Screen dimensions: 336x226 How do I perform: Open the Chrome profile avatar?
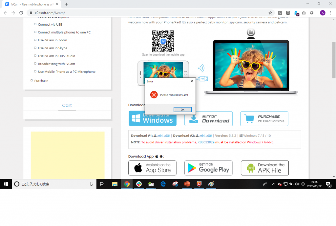tap(323, 13)
